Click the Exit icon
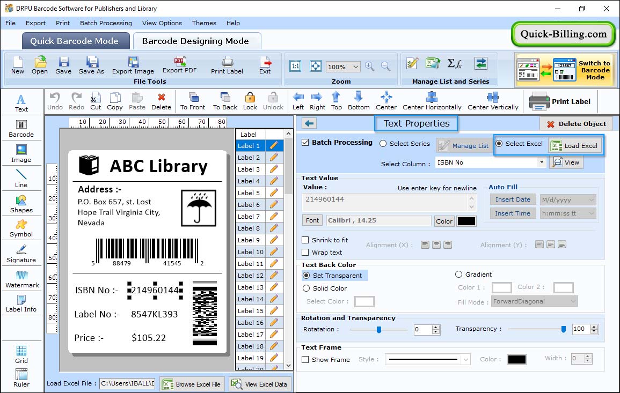Viewport: 620px width, 393px height. [265, 65]
